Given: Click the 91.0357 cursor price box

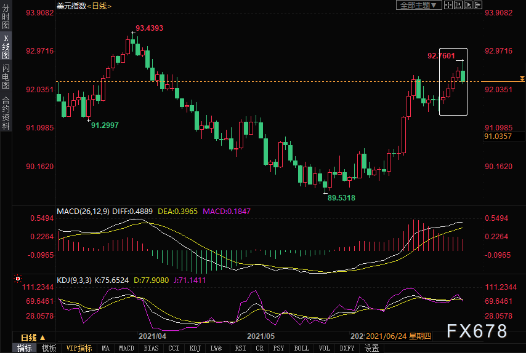Looking at the screenshot, I should (x=504, y=137).
